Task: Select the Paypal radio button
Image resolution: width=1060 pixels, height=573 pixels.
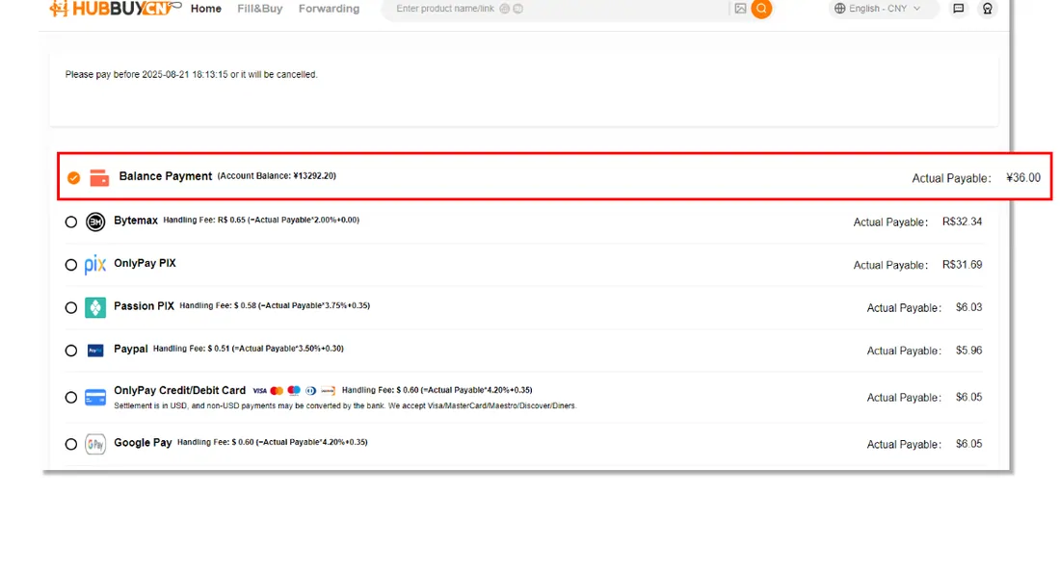Action: coord(71,351)
